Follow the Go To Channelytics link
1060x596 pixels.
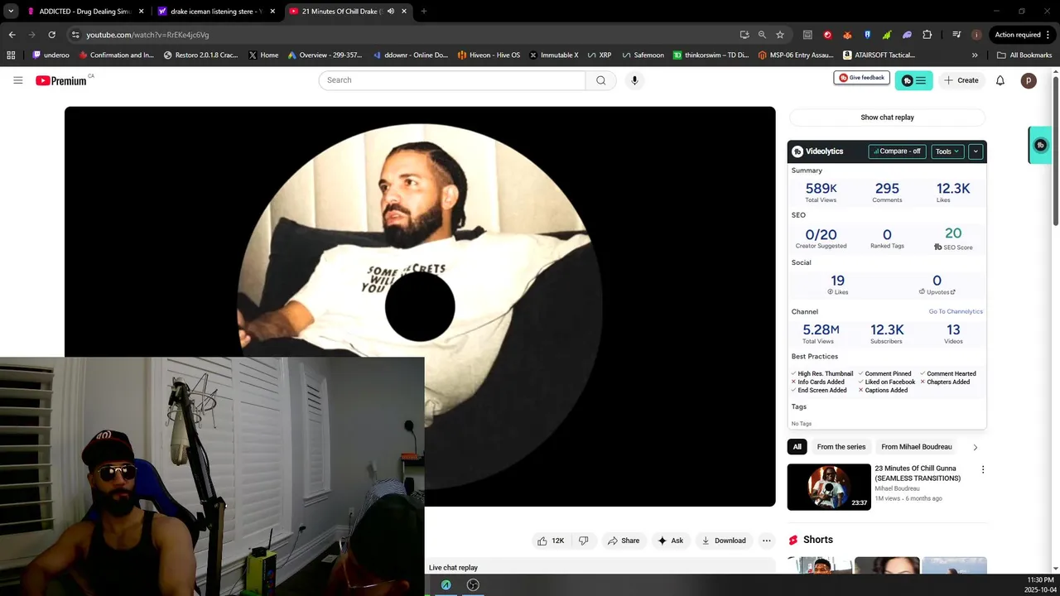(x=956, y=311)
